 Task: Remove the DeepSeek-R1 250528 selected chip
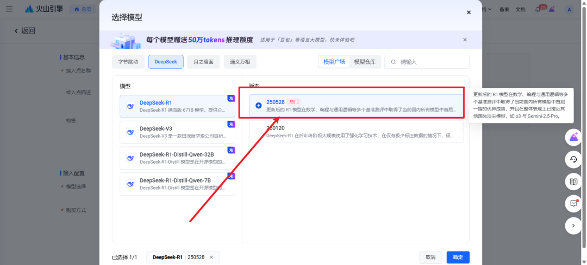pos(211,257)
